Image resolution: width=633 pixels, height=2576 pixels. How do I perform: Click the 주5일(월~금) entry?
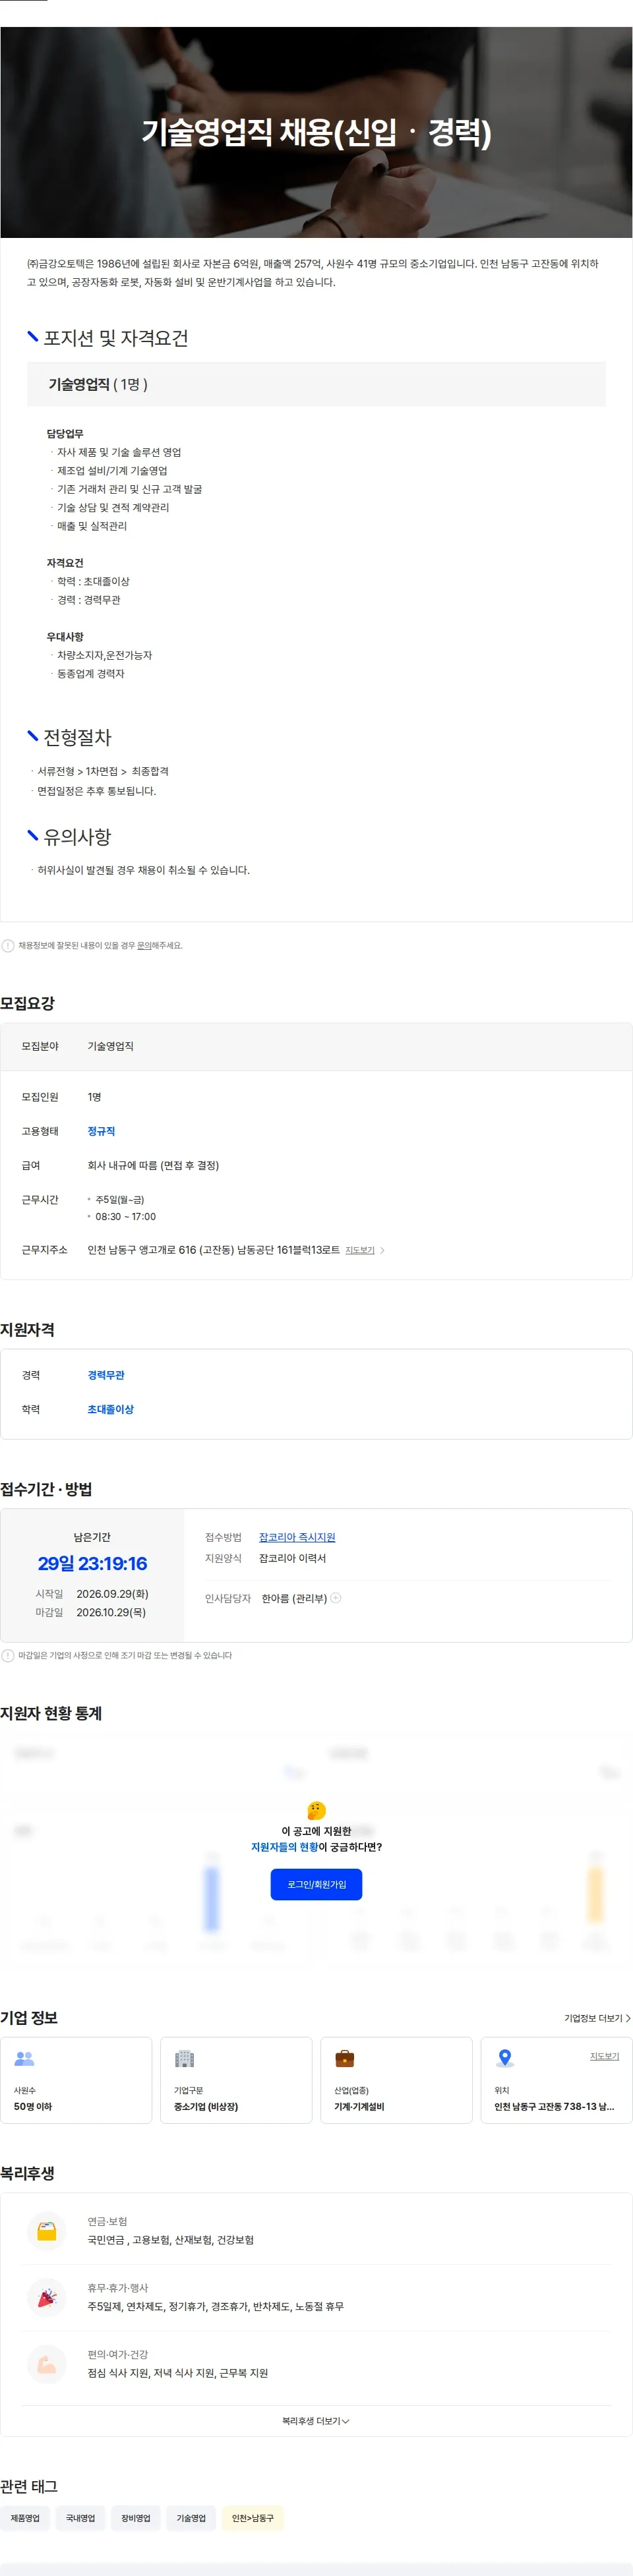pyautogui.click(x=120, y=1199)
